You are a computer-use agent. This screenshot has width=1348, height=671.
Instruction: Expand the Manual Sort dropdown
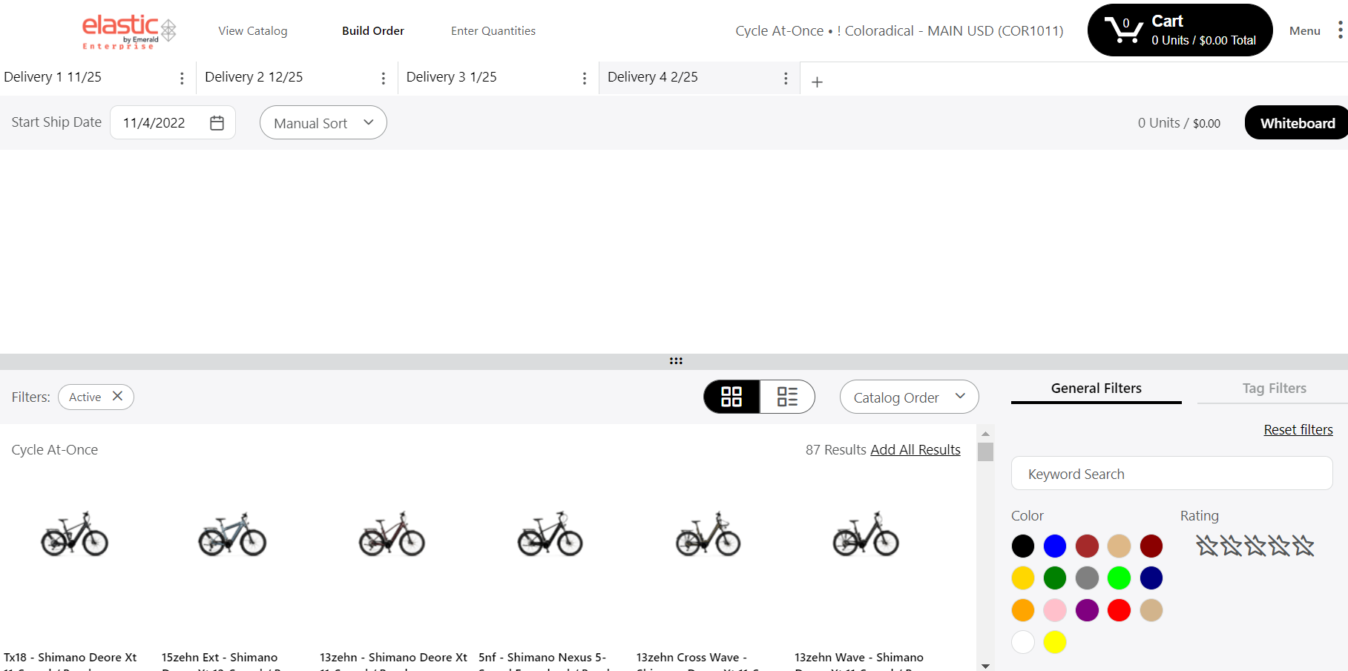click(323, 123)
